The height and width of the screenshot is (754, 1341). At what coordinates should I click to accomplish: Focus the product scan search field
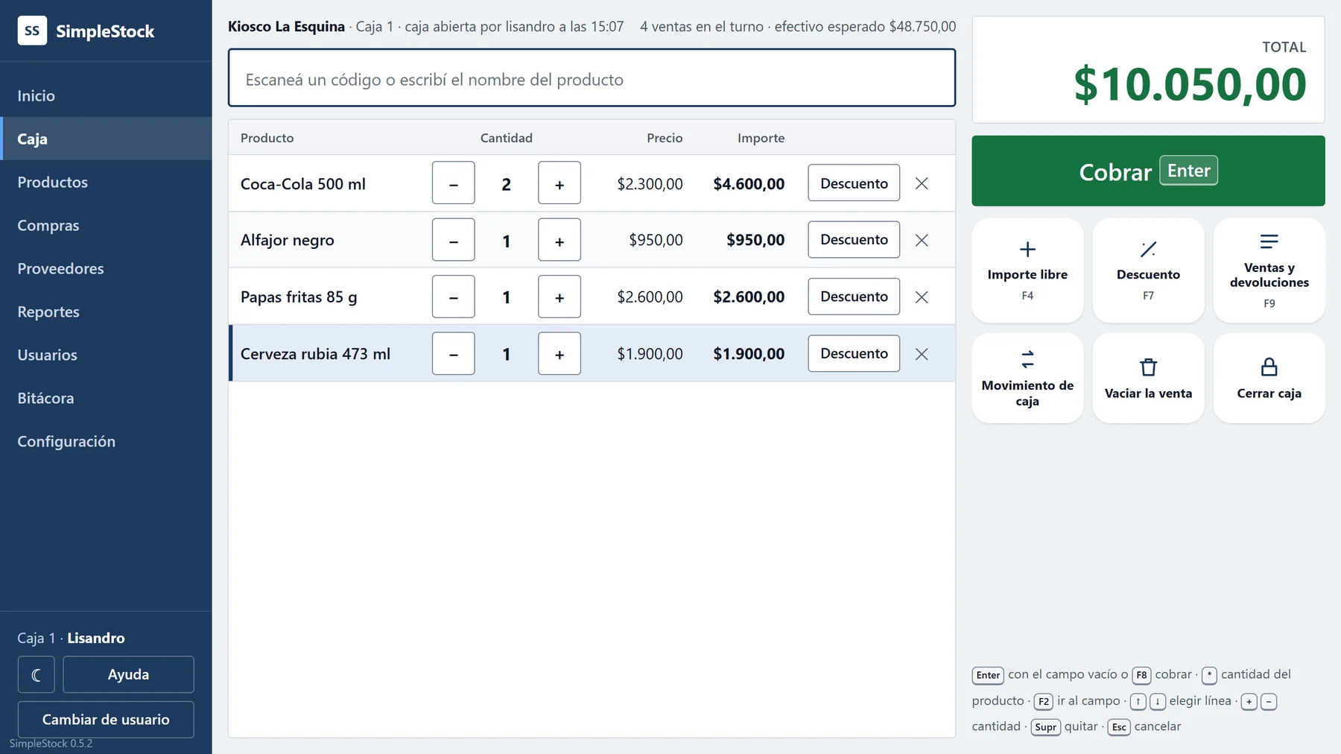point(592,78)
